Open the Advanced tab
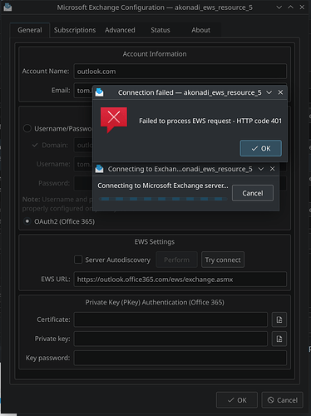This screenshot has height=416, width=311. [x=120, y=30]
